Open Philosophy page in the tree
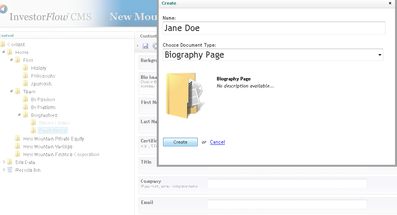This screenshot has width=397, height=215. click(x=43, y=76)
